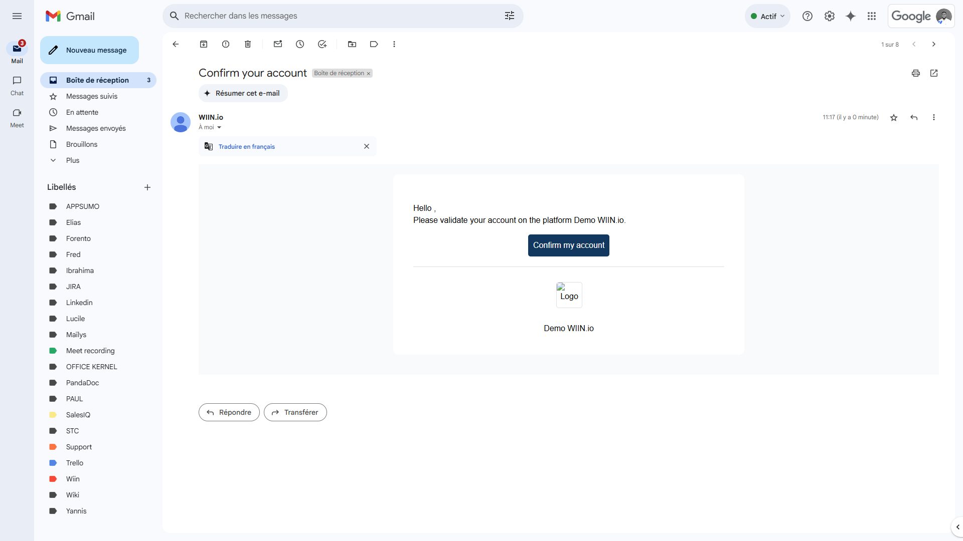
Task: Open email in a new window
Action: pos(934,73)
